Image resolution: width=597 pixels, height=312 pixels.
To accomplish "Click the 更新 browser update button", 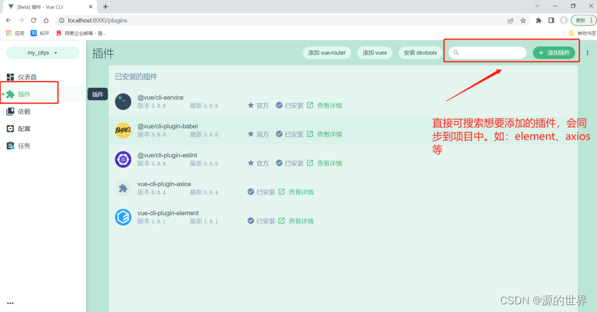I will click(583, 20).
